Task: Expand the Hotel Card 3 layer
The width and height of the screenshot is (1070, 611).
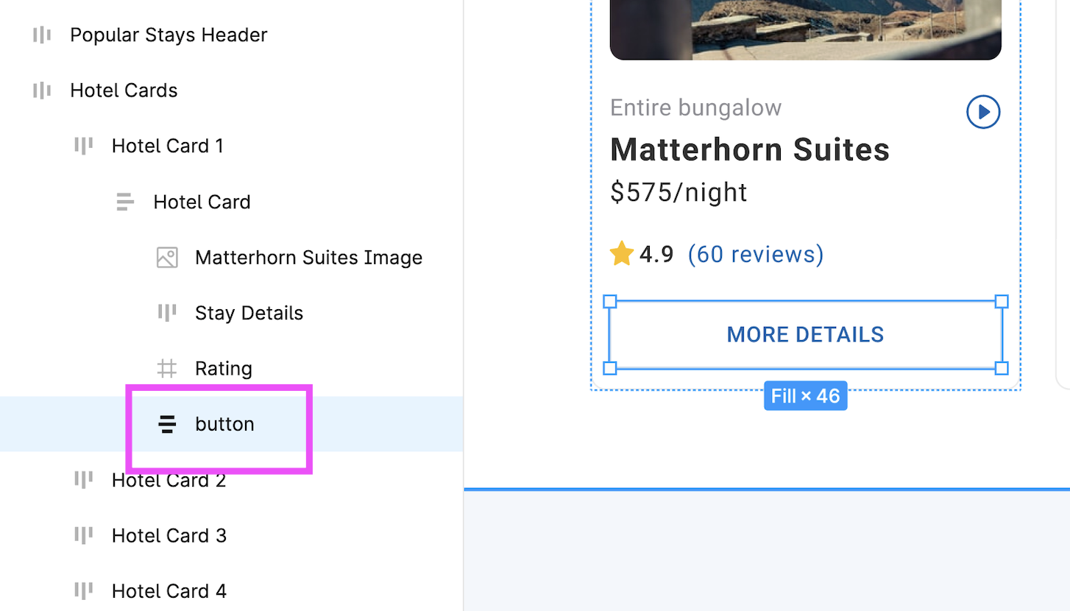Action: point(83,534)
